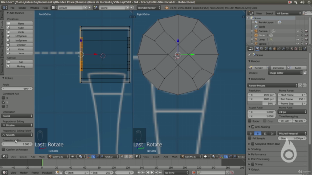Toggle the Z constraint axis checkbox

click(3, 106)
